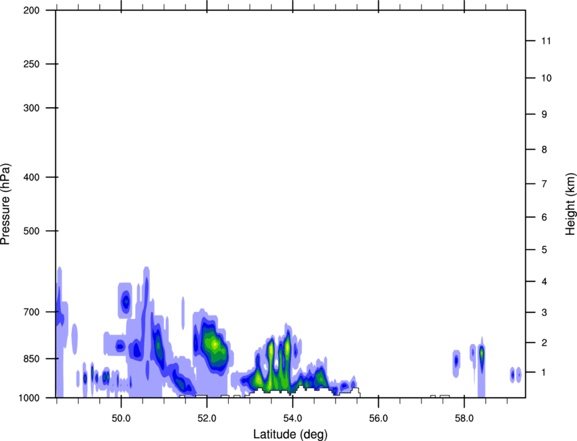Click the 10 km height label
Image resolution: width=577 pixels, height=441 pixels.
coord(546,78)
